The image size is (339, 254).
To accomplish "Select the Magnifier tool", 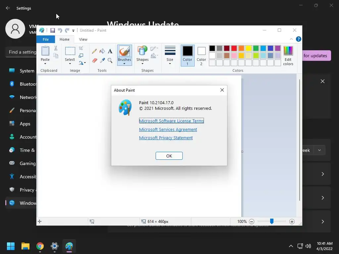I will [x=110, y=61].
